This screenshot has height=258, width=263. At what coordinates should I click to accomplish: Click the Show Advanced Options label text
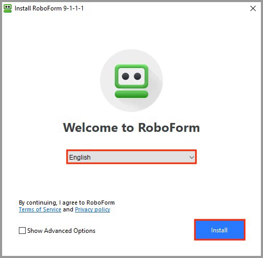pos(61,231)
